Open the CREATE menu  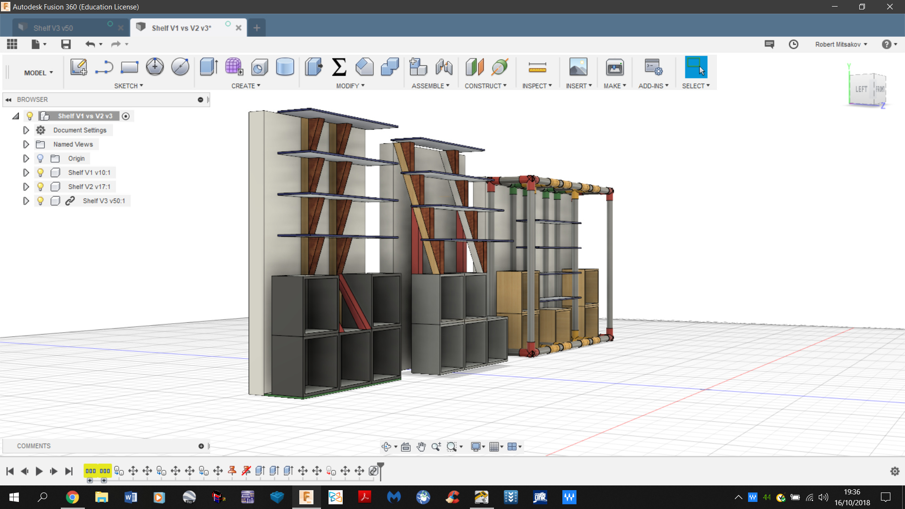click(246, 86)
